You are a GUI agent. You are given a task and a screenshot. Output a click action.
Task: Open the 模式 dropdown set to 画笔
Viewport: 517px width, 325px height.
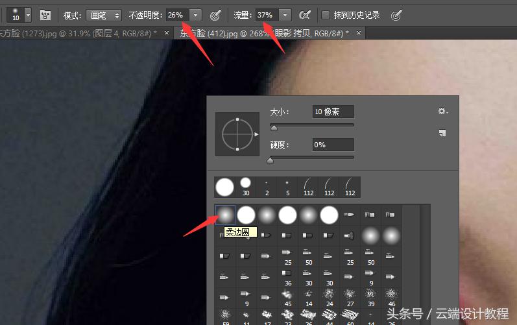coord(104,15)
